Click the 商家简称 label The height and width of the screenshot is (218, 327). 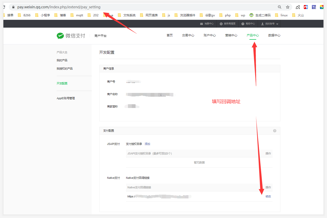[112, 106]
